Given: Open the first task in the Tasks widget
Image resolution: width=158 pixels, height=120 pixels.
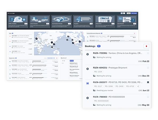Looking at the screenshot, I should (21, 37).
